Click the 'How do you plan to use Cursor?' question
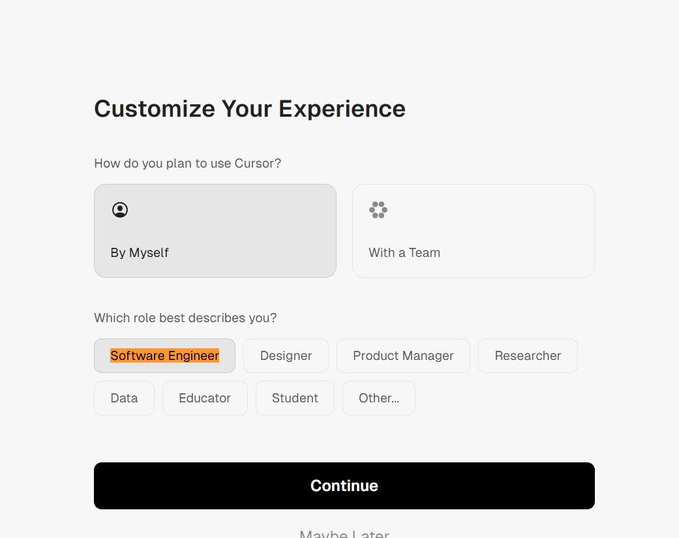Image resolution: width=679 pixels, height=538 pixels. click(188, 163)
